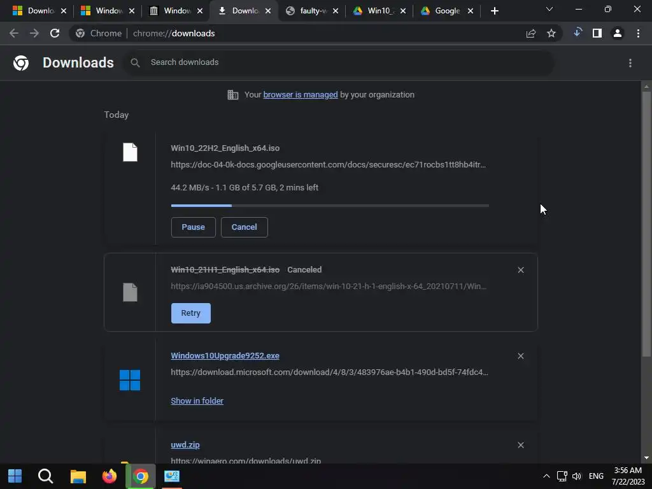The image size is (652, 489).
Task: Launch Firefox from taskbar
Action: point(110,476)
